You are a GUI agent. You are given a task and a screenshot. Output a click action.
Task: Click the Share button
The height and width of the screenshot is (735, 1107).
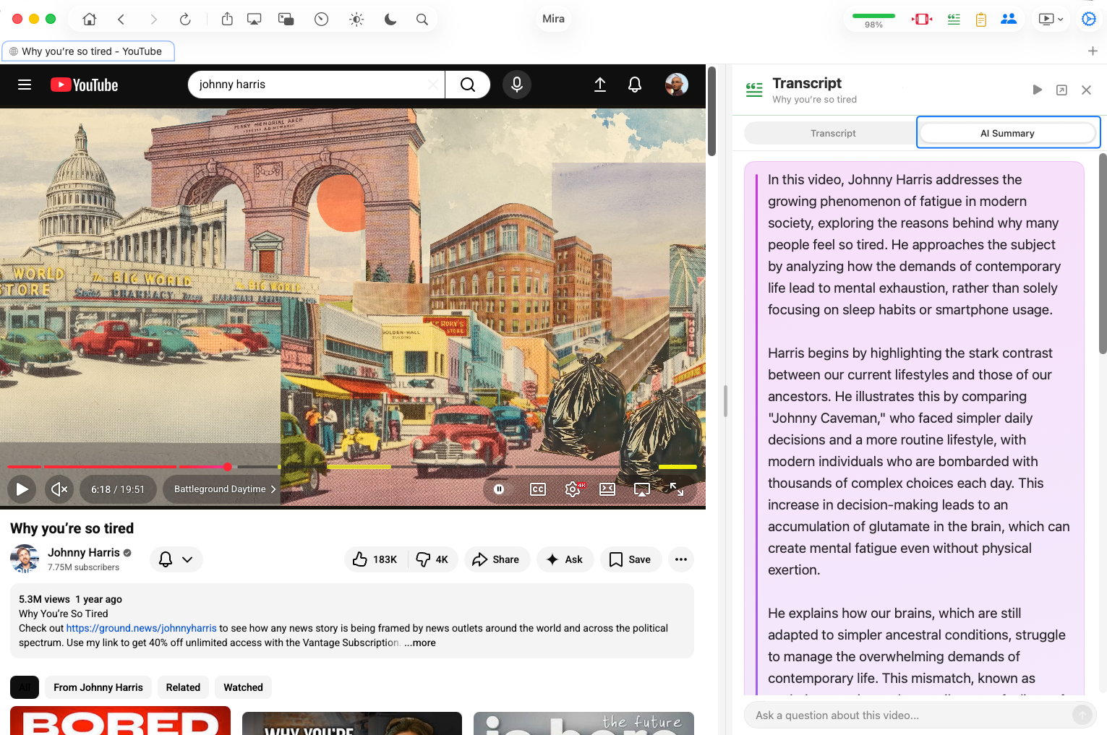tap(497, 559)
